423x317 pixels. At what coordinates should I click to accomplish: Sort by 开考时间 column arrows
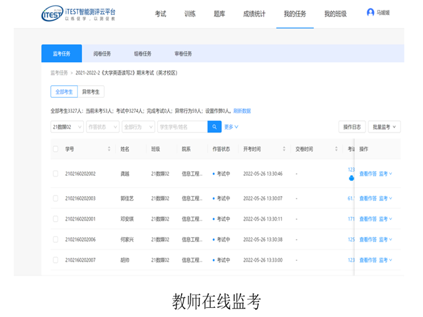coord(284,149)
